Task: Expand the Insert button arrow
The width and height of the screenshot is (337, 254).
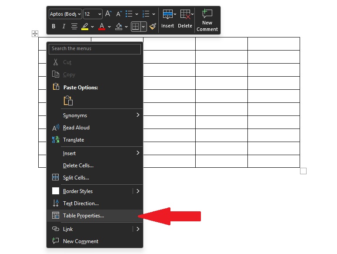Action: [x=175, y=14]
